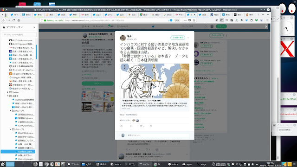Open the 通知 notifications item
The height and width of the screenshot is (167, 297).
110,26
